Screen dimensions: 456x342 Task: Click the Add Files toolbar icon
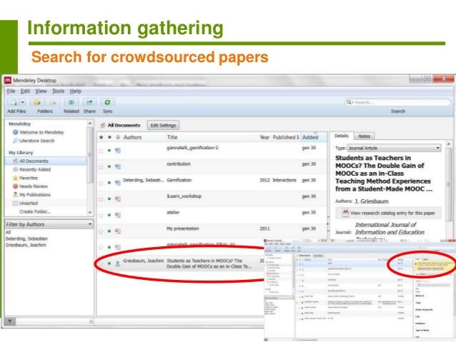tap(14, 102)
